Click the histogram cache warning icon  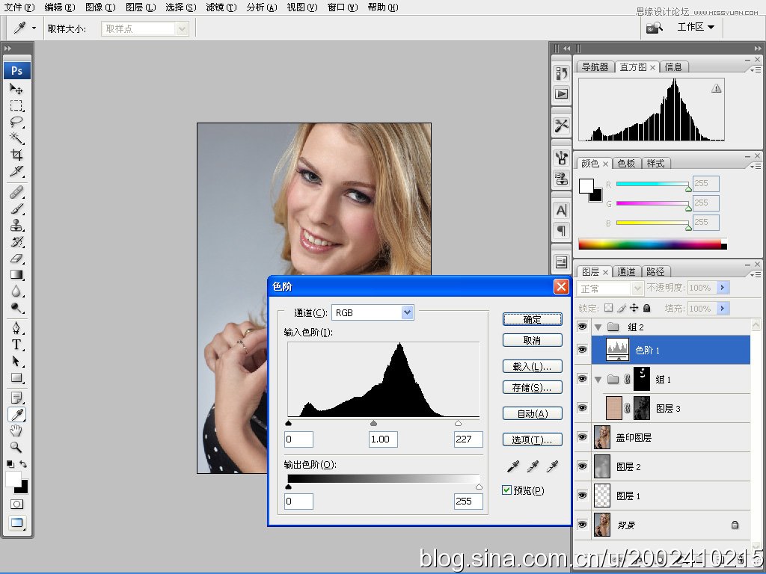coord(716,88)
